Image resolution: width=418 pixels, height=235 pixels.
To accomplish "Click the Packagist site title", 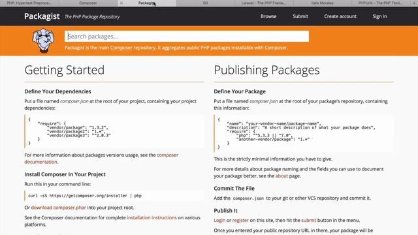I will (42, 16).
